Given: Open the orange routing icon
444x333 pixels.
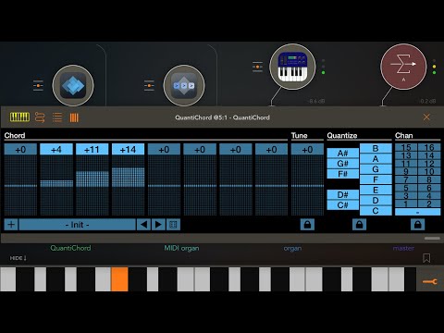Looking at the screenshot, I should 40,117.
